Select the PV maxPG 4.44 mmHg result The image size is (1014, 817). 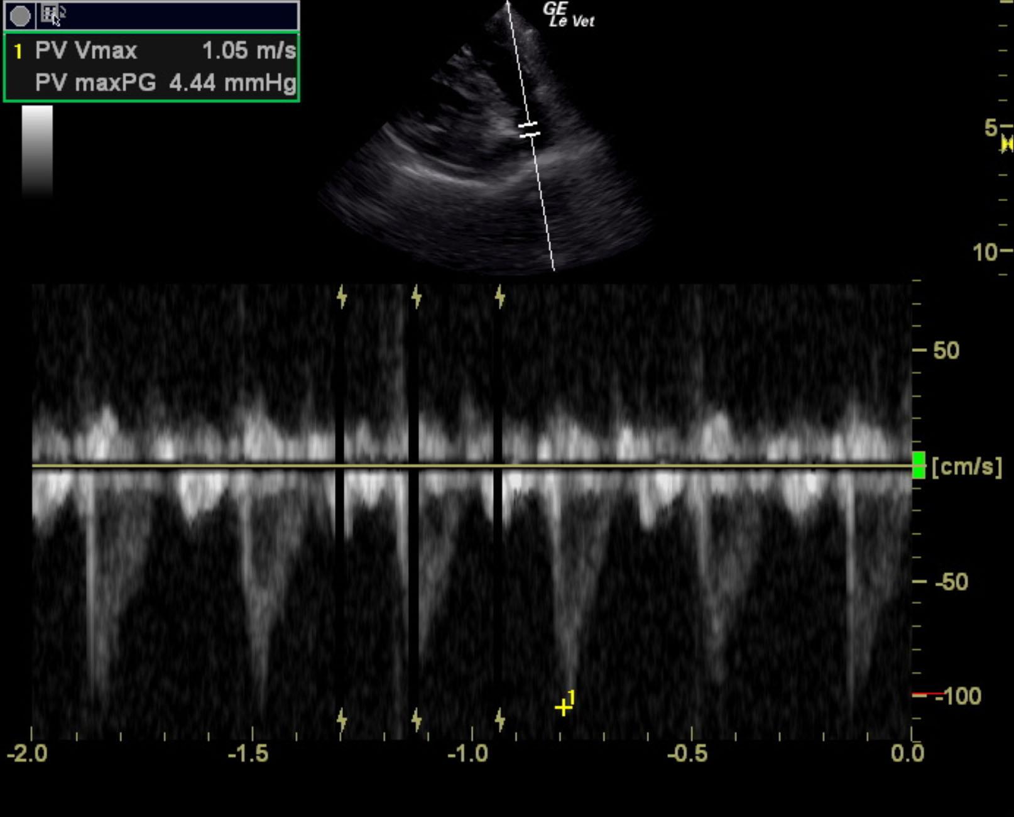point(165,82)
